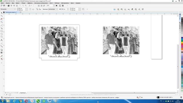The height and width of the screenshot is (103, 183).
Task: Select the Ellipse tool
Action: pyautogui.click(x=1, y=34)
